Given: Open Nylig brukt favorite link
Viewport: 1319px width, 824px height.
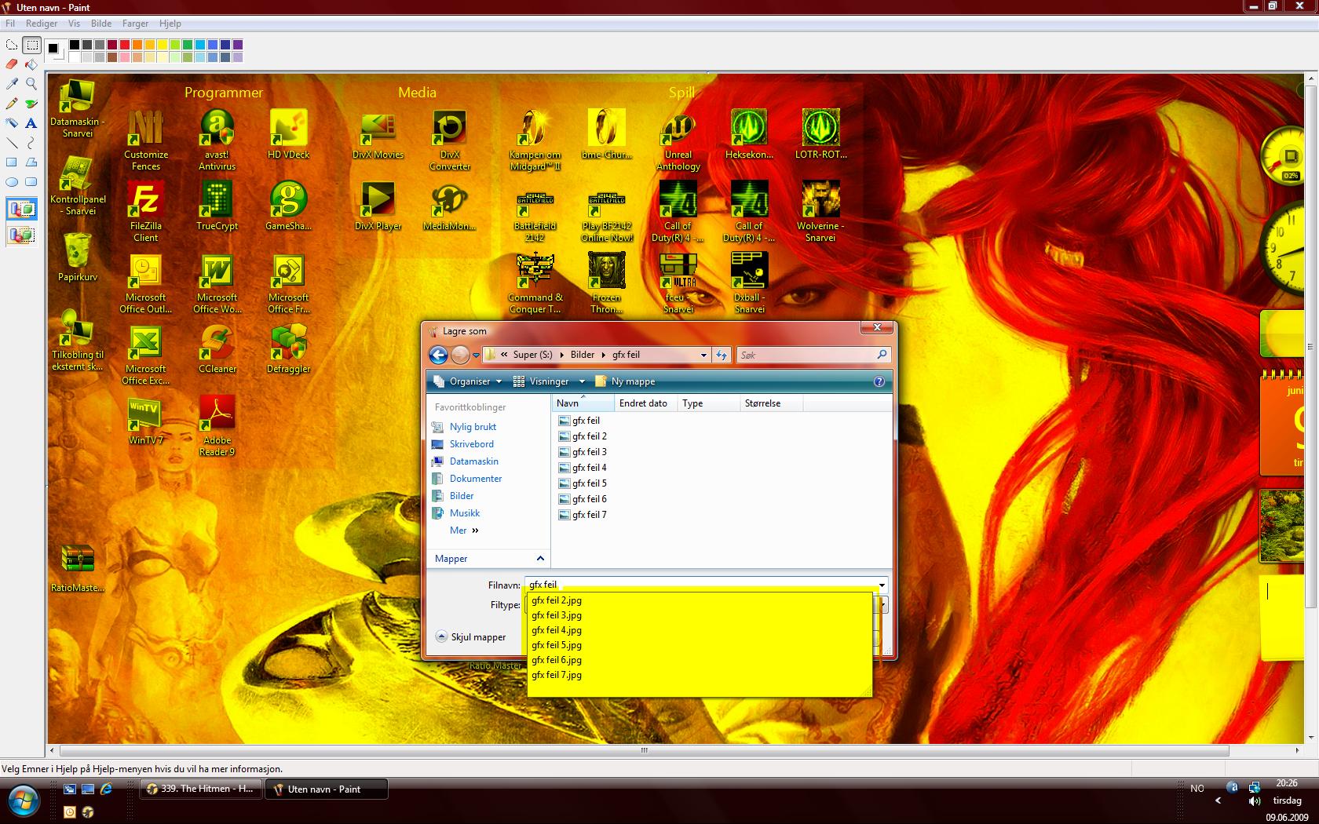Looking at the screenshot, I should pyautogui.click(x=473, y=427).
